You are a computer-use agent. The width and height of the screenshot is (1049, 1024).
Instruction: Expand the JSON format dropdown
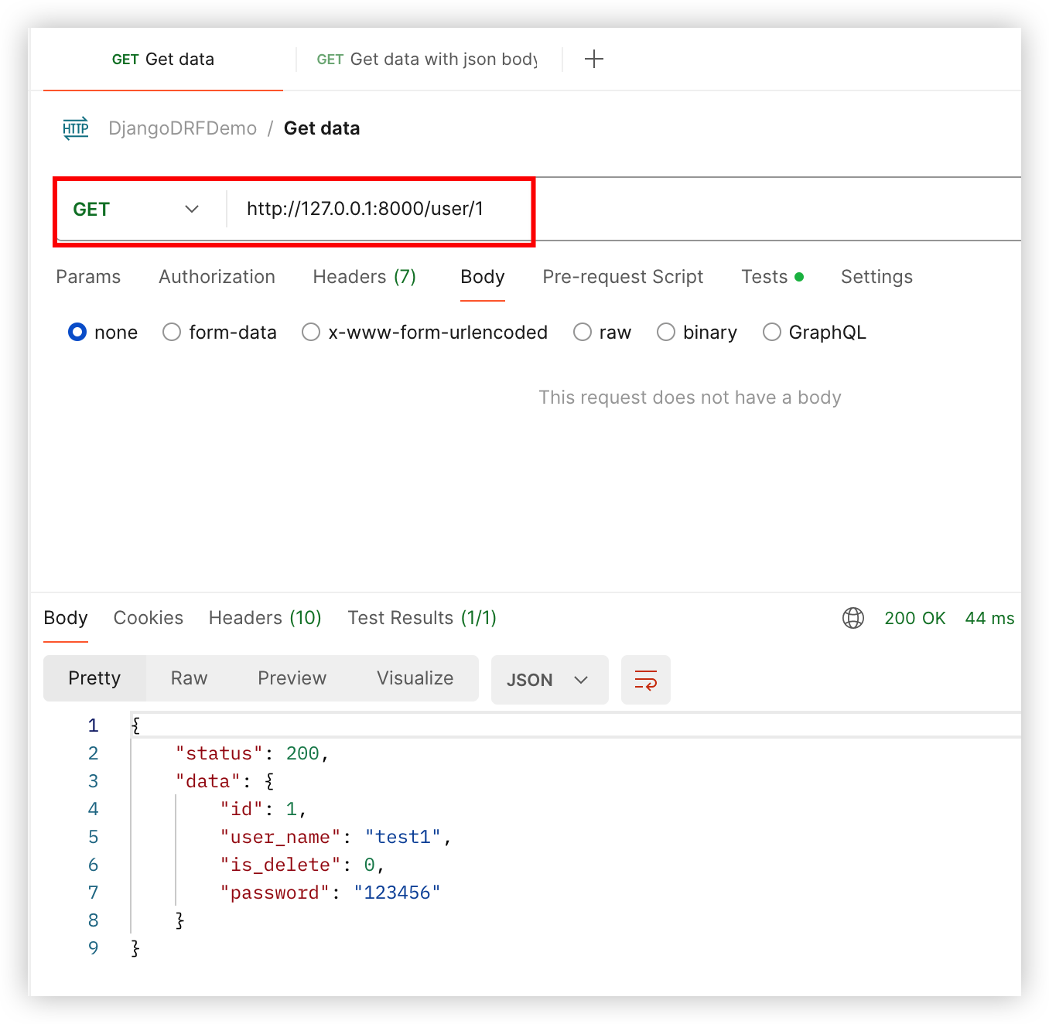(549, 680)
